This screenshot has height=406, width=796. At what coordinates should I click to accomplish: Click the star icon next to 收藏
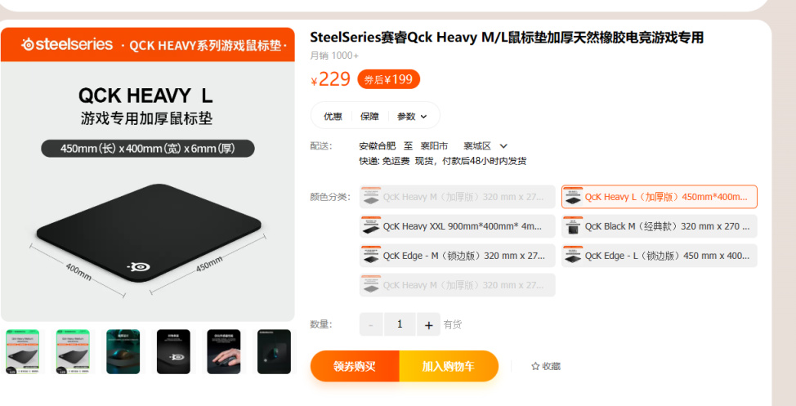[535, 366]
